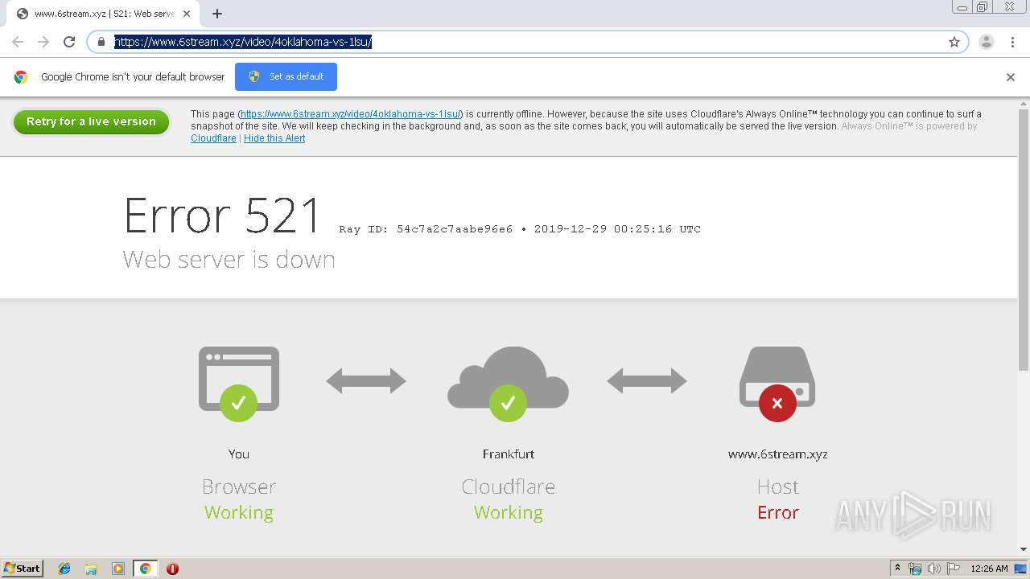Bookmark this page with star icon
The image size is (1030, 579).
[x=954, y=42]
